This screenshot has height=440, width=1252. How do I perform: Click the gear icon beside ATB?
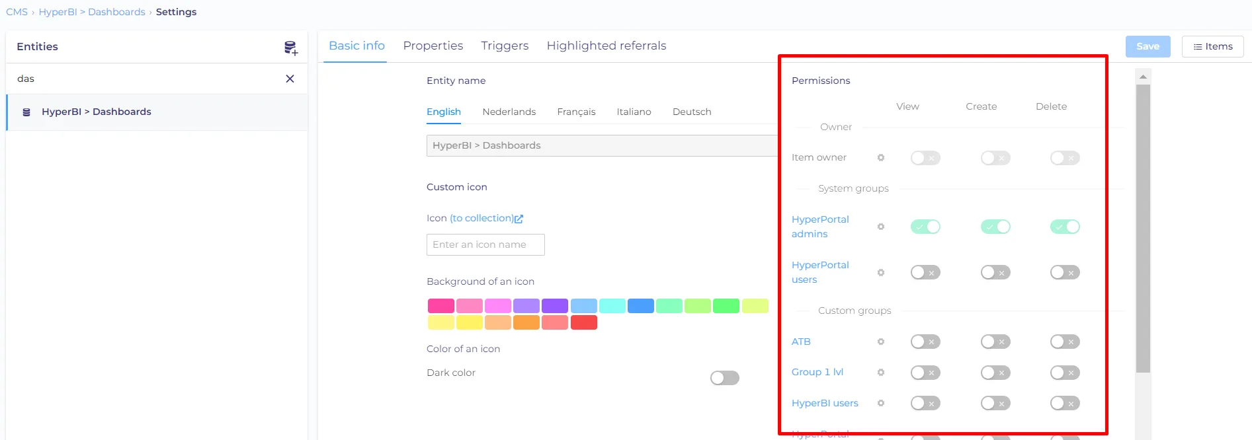[881, 342]
